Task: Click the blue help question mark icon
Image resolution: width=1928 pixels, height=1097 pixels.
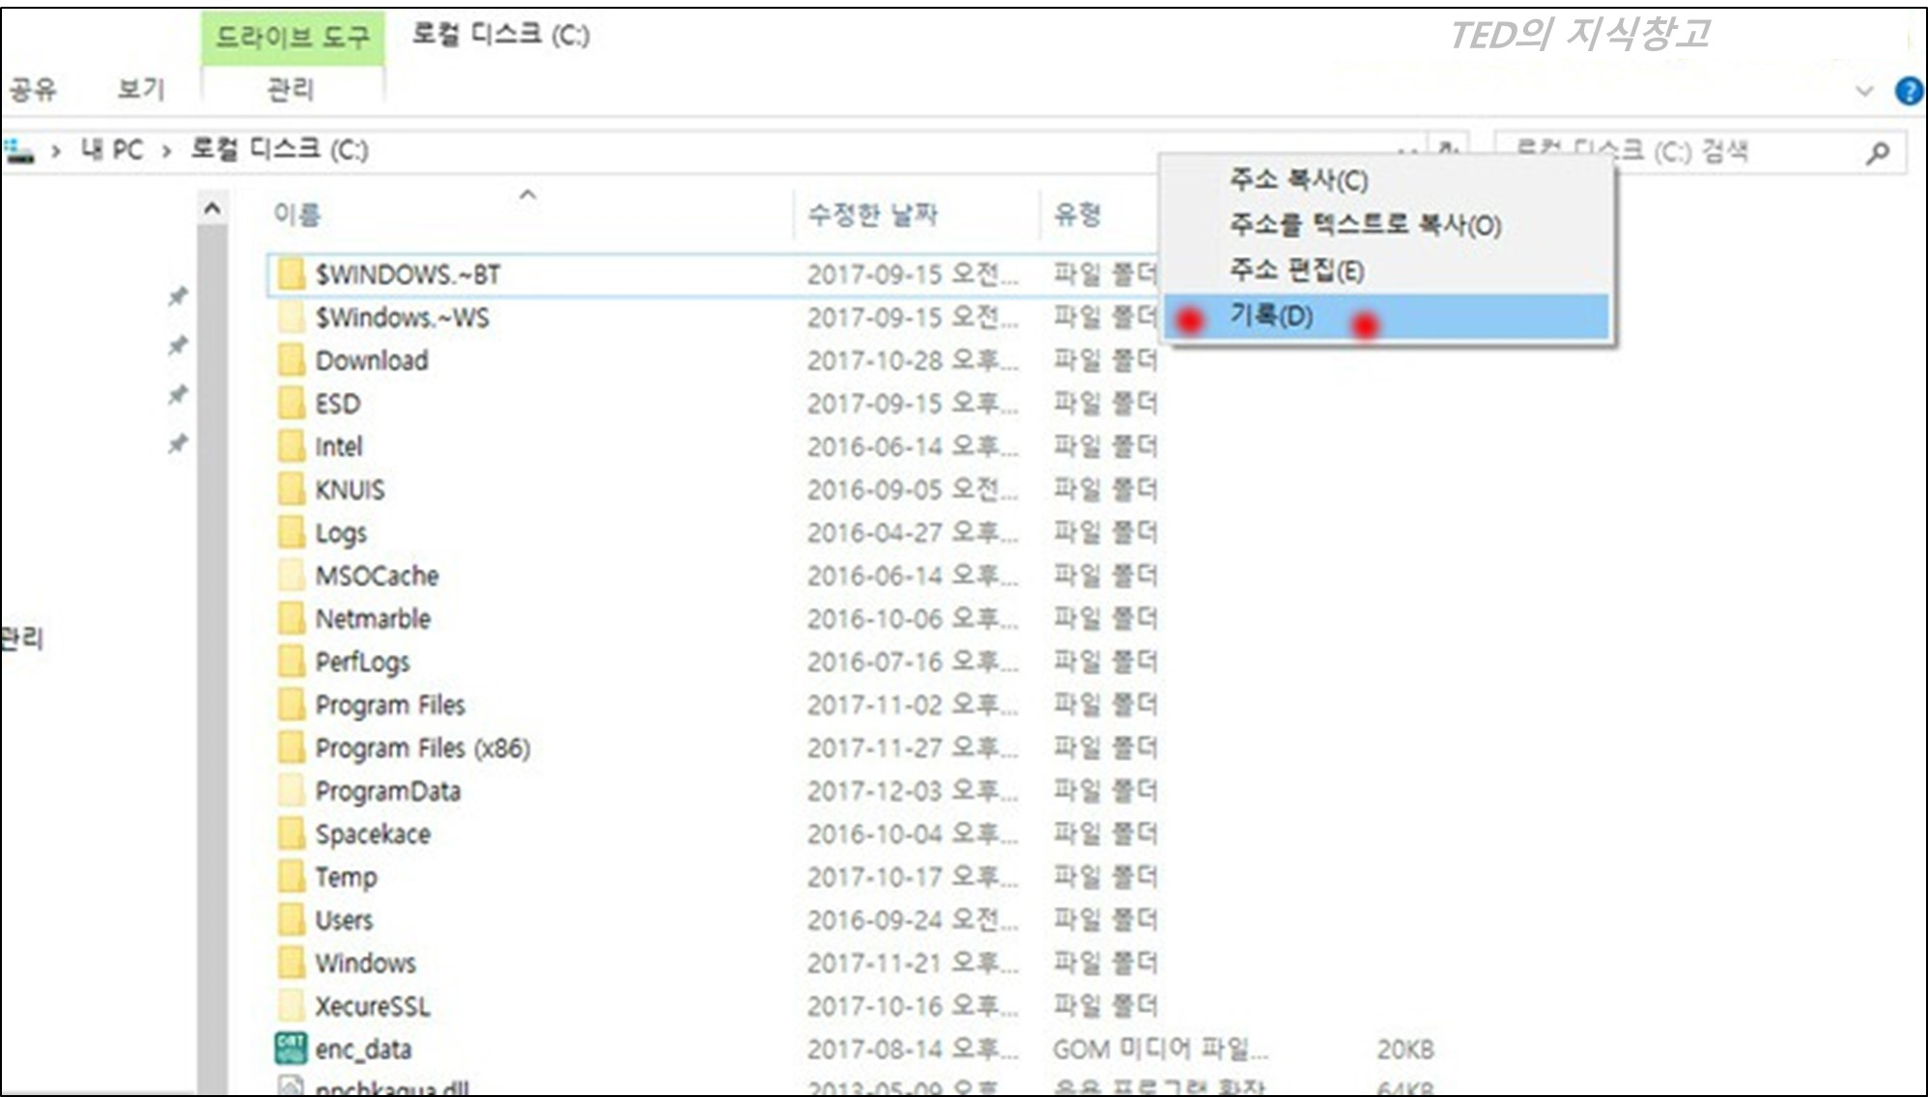Action: [x=1908, y=92]
